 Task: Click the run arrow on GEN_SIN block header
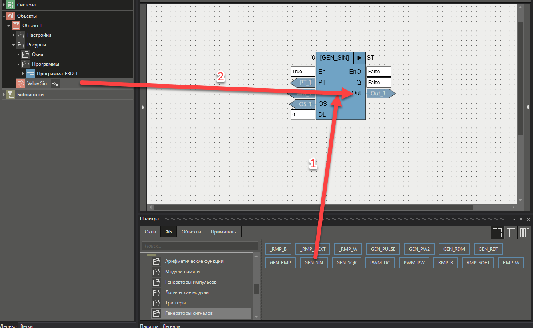point(359,58)
